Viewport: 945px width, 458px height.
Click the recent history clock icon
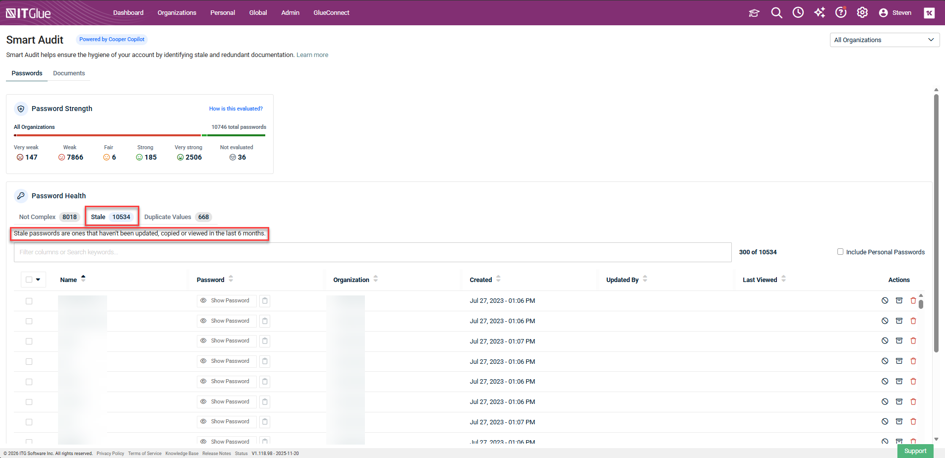pos(798,13)
